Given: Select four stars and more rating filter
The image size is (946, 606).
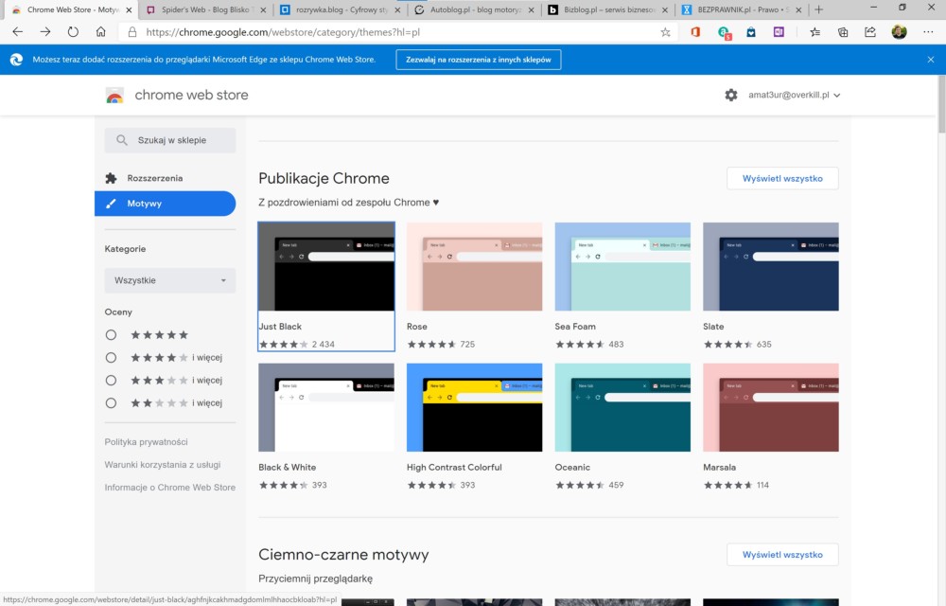Looking at the screenshot, I should pyautogui.click(x=111, y=357).
